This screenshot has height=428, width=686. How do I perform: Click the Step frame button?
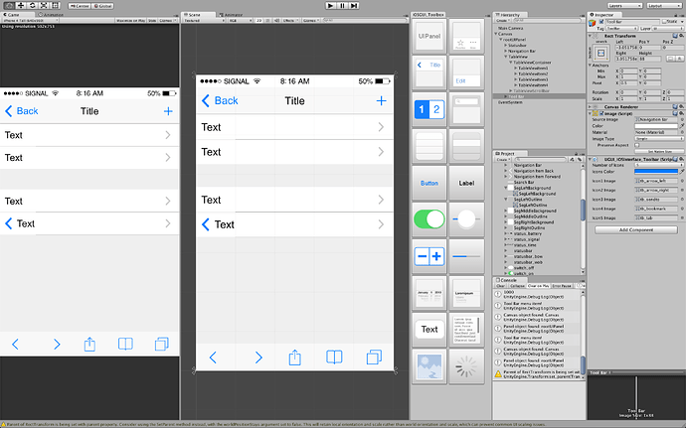click(354, 6)
